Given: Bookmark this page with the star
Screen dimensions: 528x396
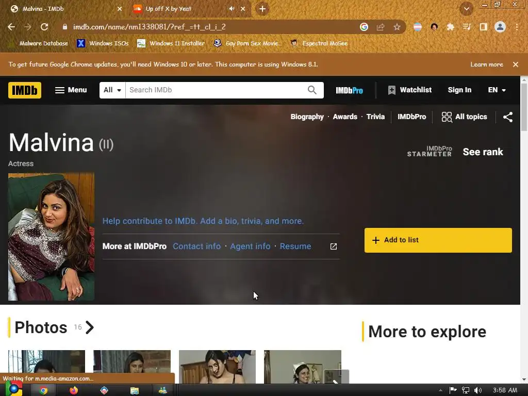Looking at the screenshot, I should click(397, 27).
